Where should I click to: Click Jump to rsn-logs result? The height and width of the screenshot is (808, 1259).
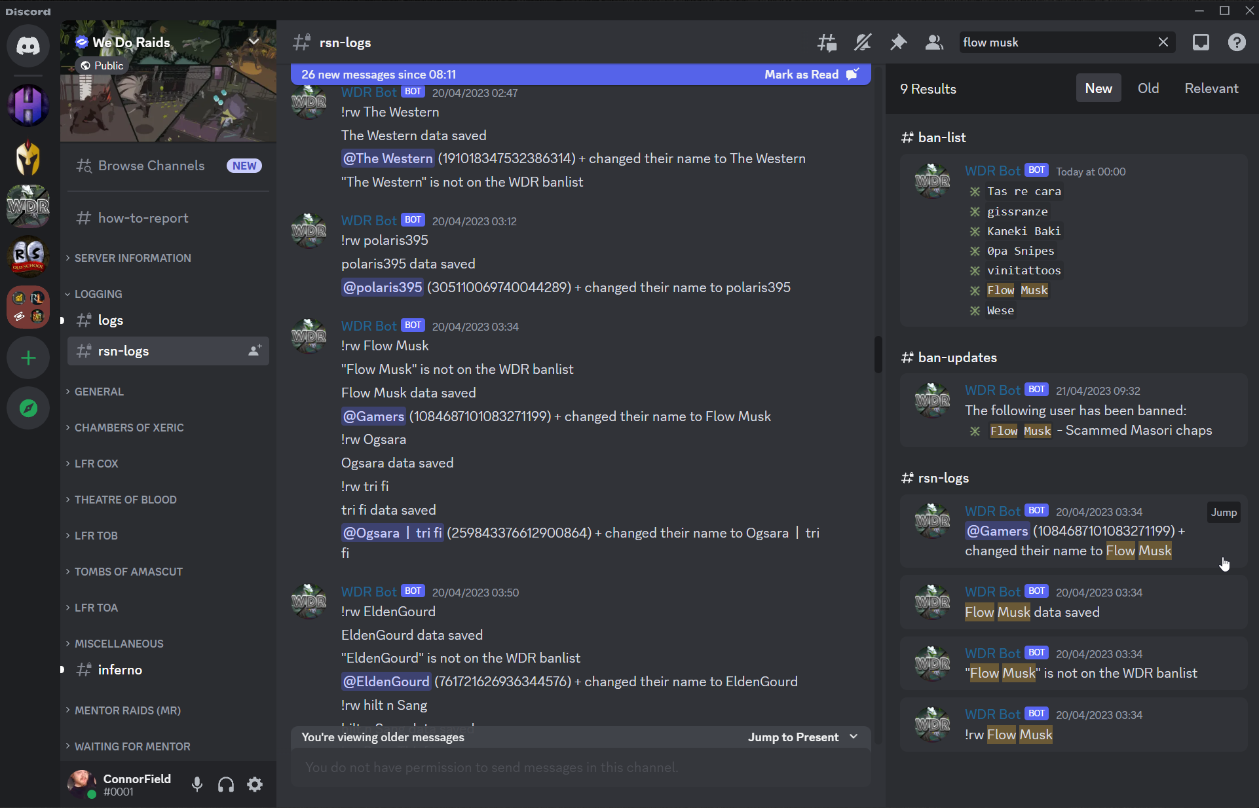(1224, 513)
